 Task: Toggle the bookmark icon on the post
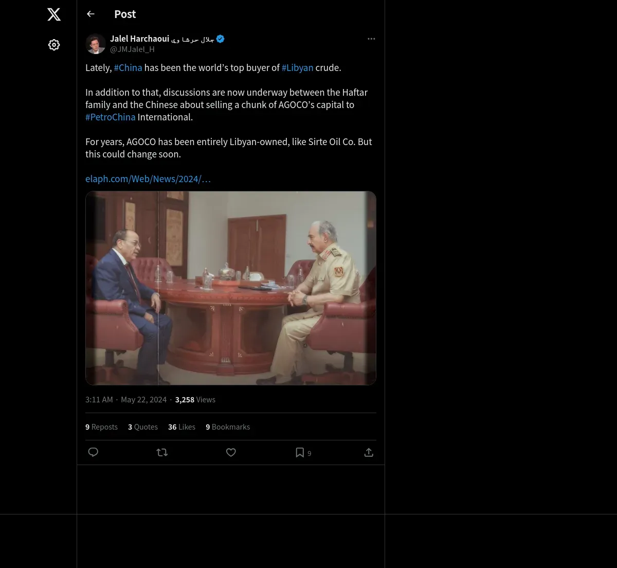[x=300, y=452]
